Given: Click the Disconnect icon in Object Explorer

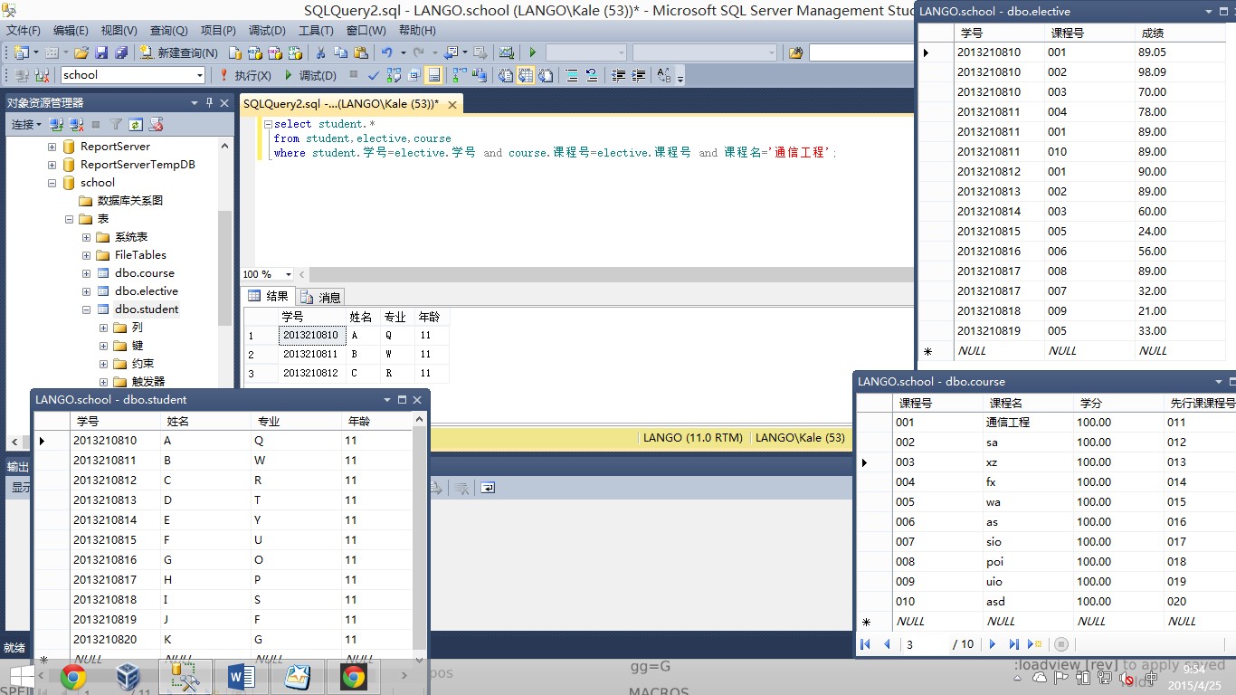Looking at the screenshot, I should tap(76, 124).
